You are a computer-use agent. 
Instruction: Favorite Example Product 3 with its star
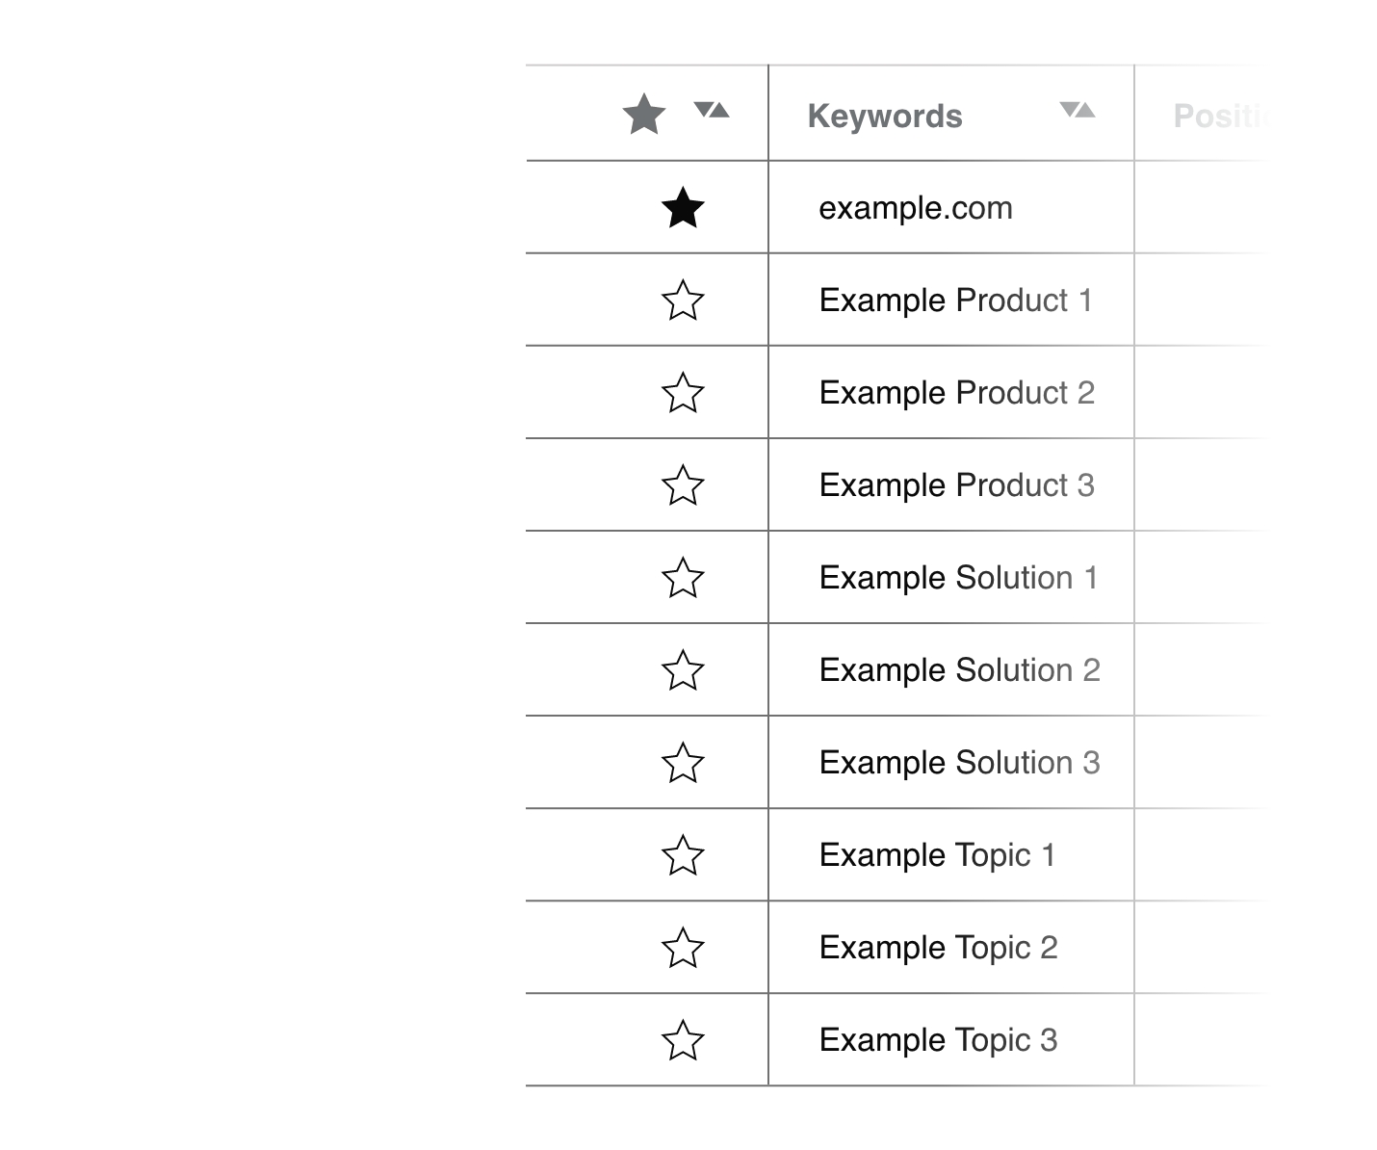683,484
